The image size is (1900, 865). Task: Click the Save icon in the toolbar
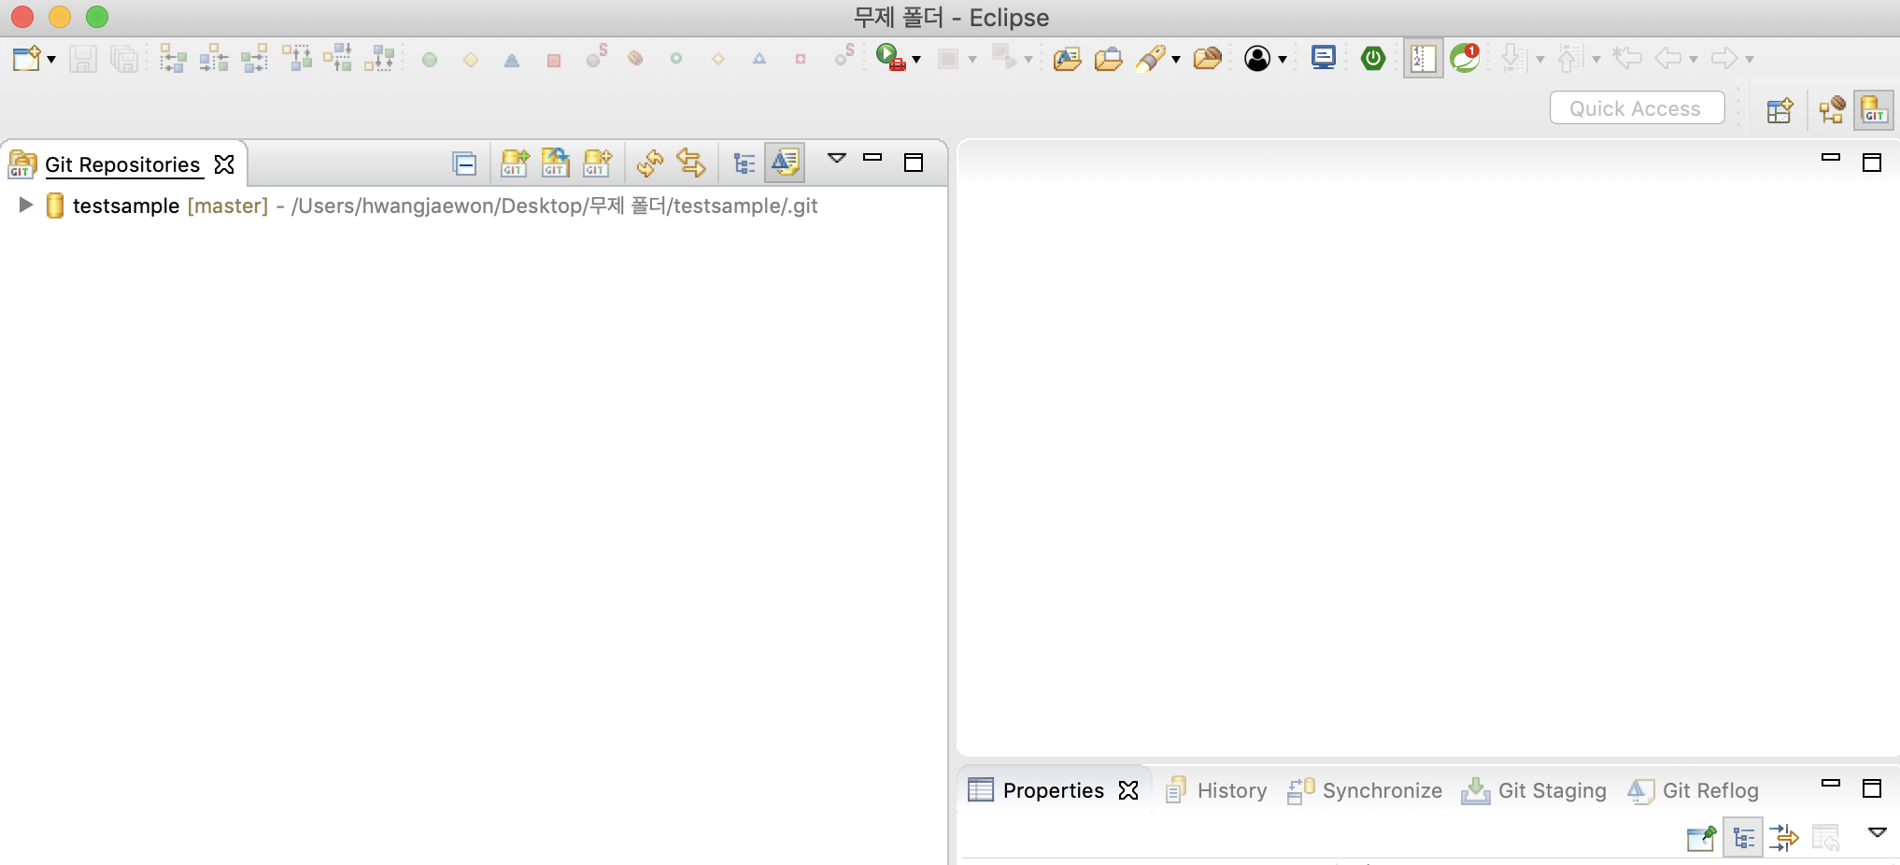tap(83, 59)
